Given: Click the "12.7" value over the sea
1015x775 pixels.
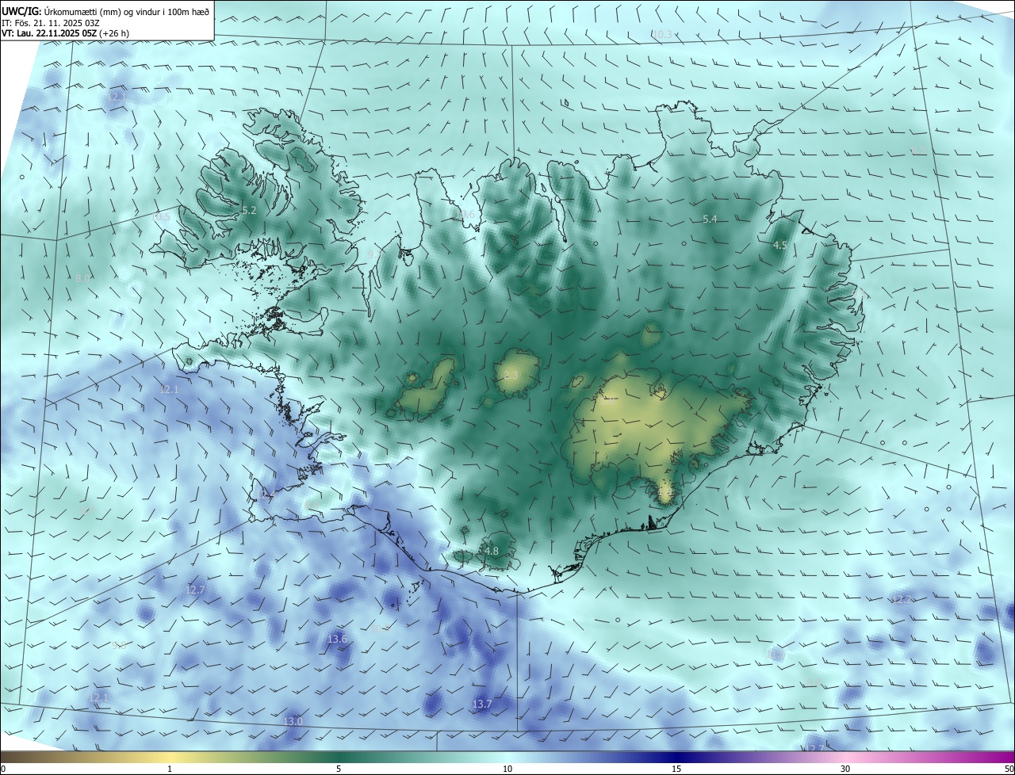Looking at the screenshot, I should point(195,590).
